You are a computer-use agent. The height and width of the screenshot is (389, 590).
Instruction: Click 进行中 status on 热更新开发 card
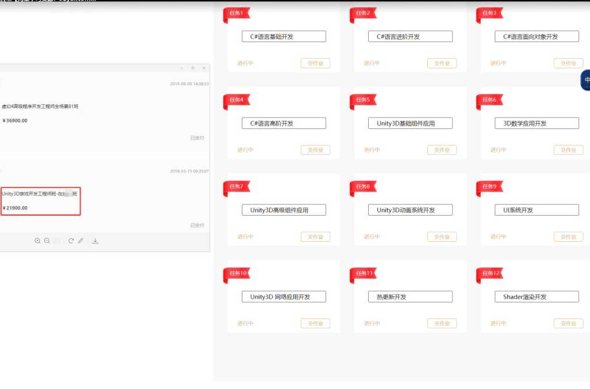(x=372, y=323)
